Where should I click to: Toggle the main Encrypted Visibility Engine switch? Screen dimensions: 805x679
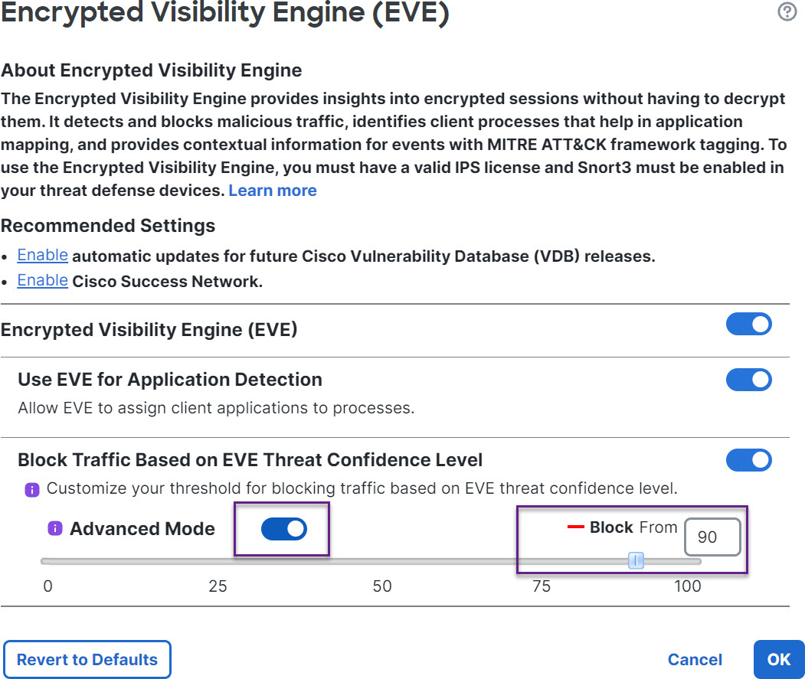748,325
